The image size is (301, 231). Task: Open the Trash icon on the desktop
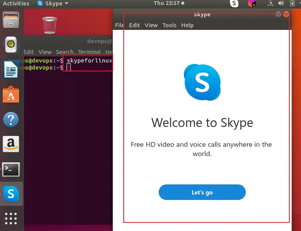click(x=49, y=25)
